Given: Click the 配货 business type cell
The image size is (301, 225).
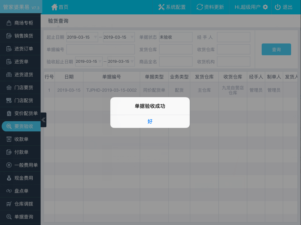Looking at the screenshot, I should pos(179,90).
